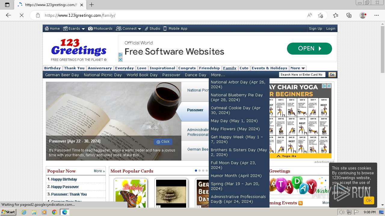Open Windows Media Player from the taskbar

[44, 212]
